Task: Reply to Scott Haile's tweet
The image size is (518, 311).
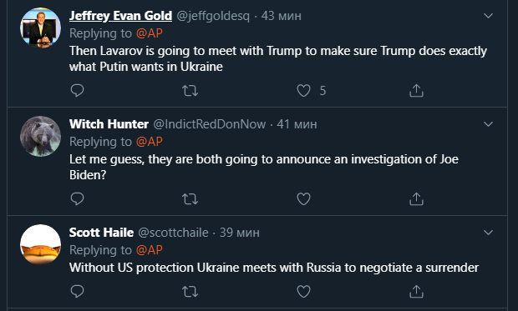Action: [x=78, y=291]
